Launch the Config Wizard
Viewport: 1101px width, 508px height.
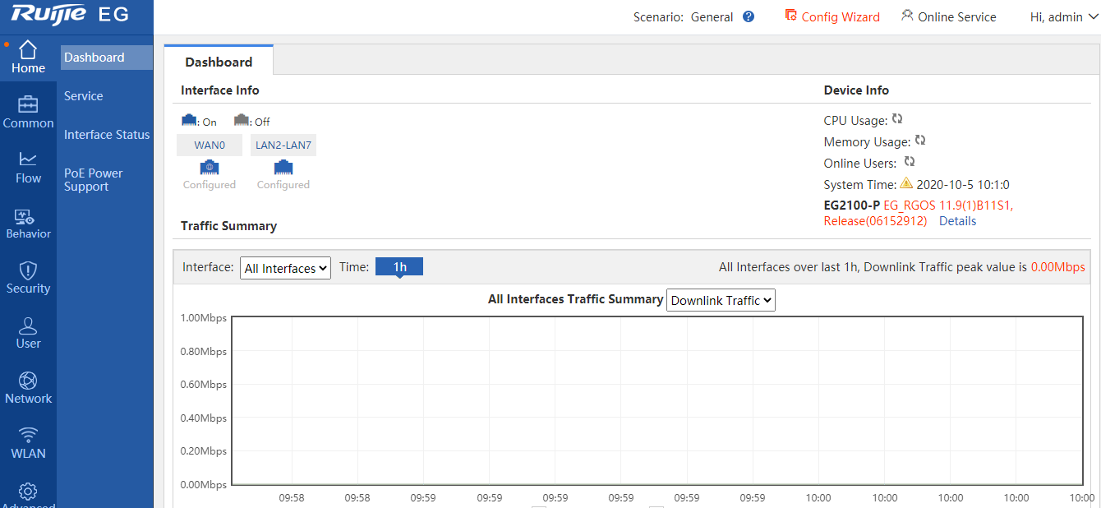(x=832, y=16)
